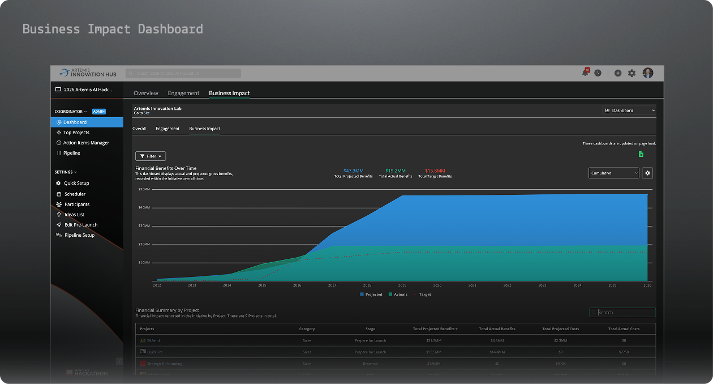This screenshot has width=713, height=384.
Task: Expand the Dashboard dropdown top right
Action: coord(629,110)
